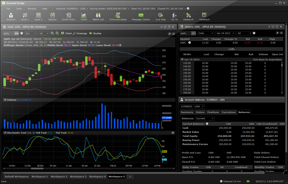Switch to the Default Workspace tab
Image resolution: width=288 pixels, height=184 pixels.
(x=17, y=177)
